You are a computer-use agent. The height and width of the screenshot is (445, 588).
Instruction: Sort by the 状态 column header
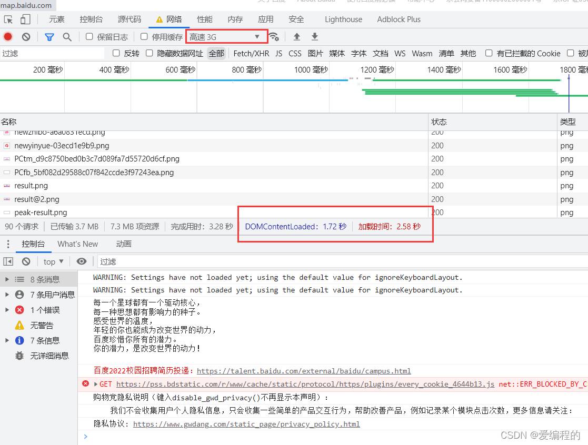[x=492, y=122]
